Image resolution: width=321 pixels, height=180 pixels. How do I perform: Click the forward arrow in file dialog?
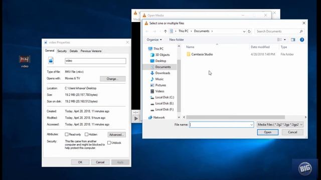coord(154,31)
